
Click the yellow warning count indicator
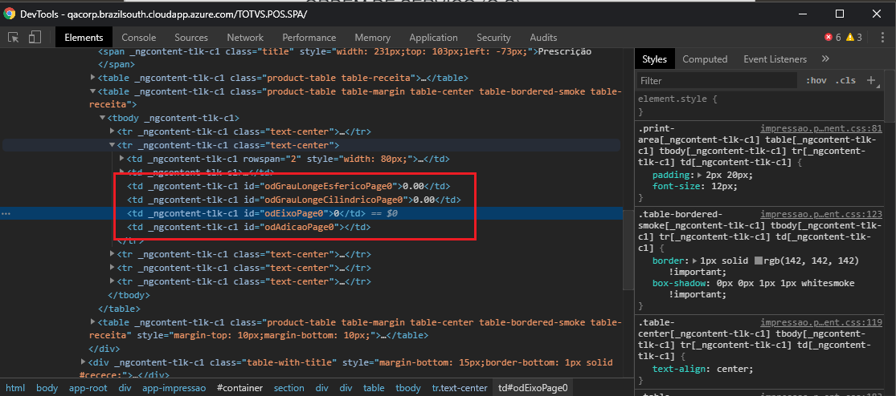(x=853, y=37)
